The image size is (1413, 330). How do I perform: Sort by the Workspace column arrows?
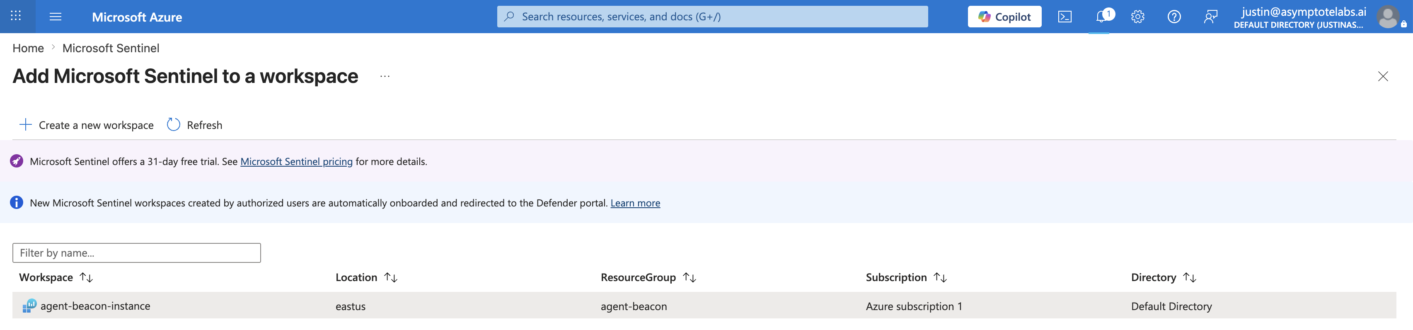click(x=86, y=277)
